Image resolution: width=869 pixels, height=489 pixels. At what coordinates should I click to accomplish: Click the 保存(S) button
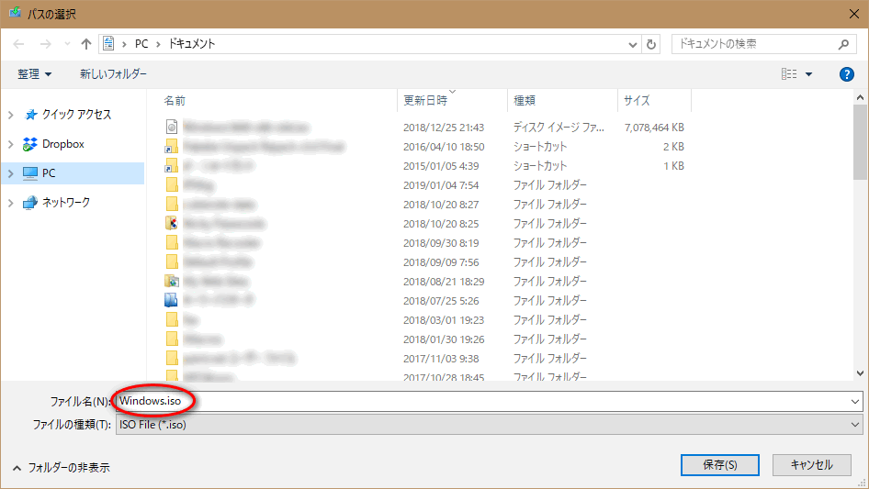(719, 465)
